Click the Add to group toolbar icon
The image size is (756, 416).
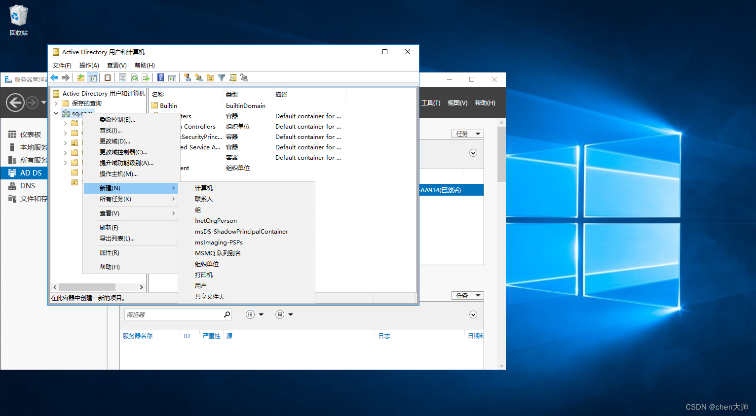(244, 77)
